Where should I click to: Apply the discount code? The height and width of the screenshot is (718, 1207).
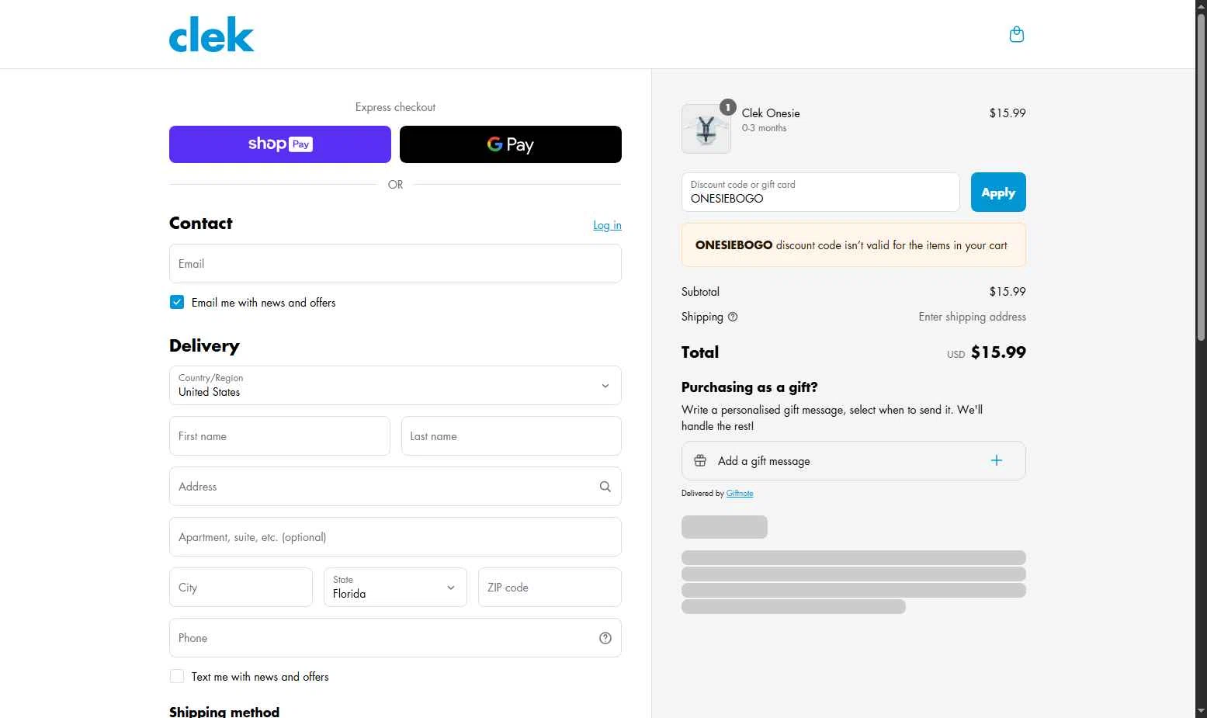998,193
